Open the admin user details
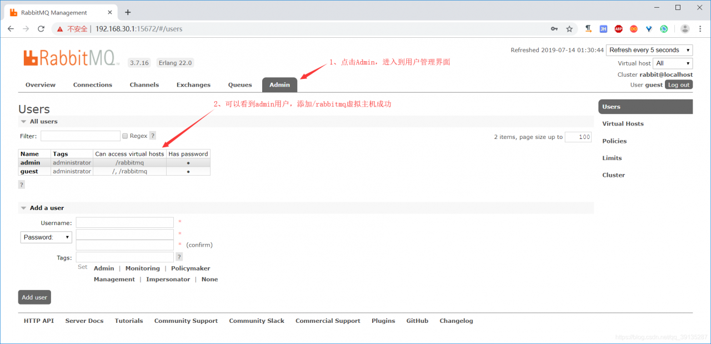The width and height of the screenshot is (711, 344). [x=30, y=163]
